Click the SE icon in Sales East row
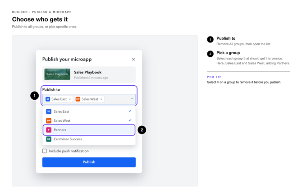Viewport: 302px width, 194px height. [49, 111]
